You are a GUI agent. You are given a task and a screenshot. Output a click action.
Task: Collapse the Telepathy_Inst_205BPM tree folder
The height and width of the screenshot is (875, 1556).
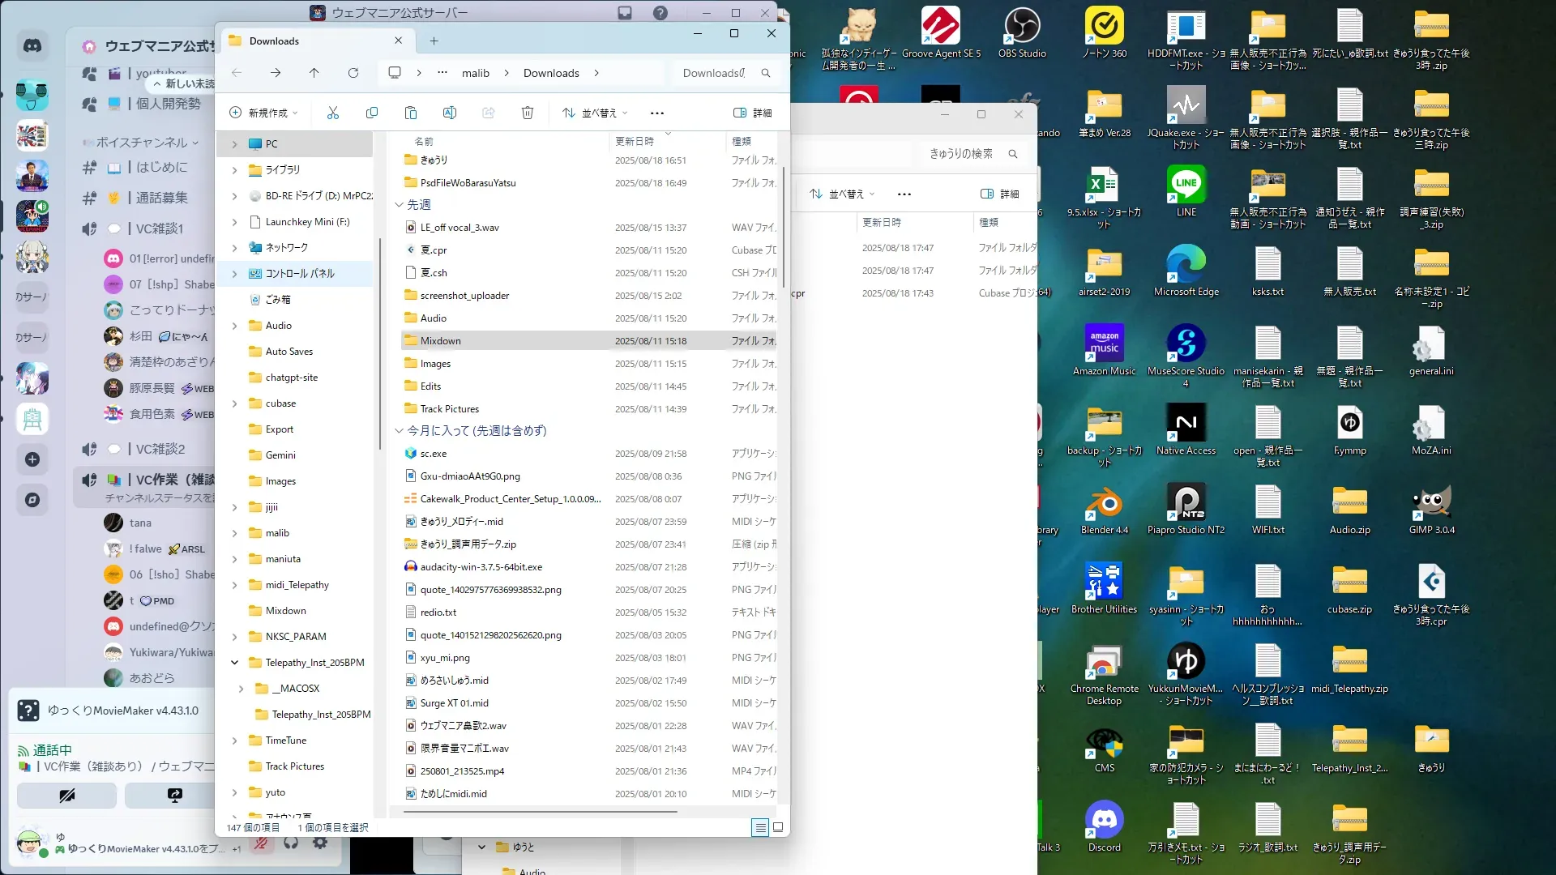point(235,663)
